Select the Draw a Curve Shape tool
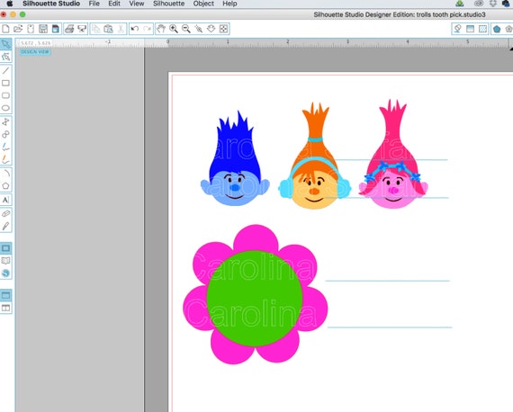 [6, 134]
